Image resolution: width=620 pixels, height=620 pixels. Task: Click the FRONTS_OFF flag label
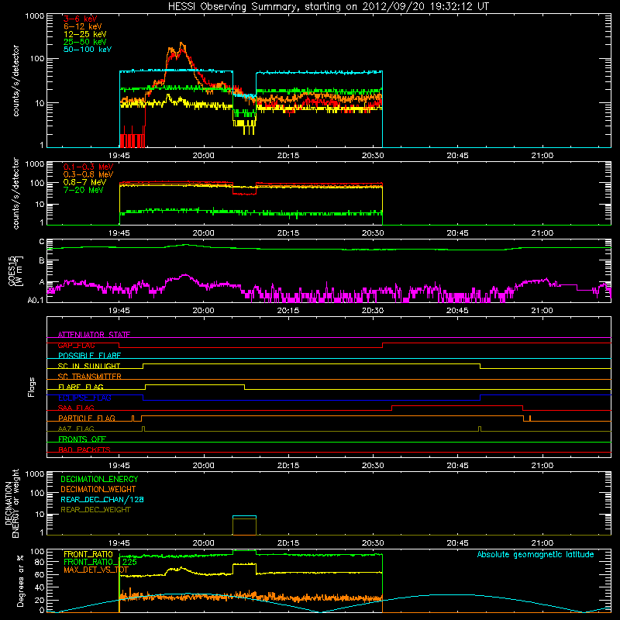(82, 439)
